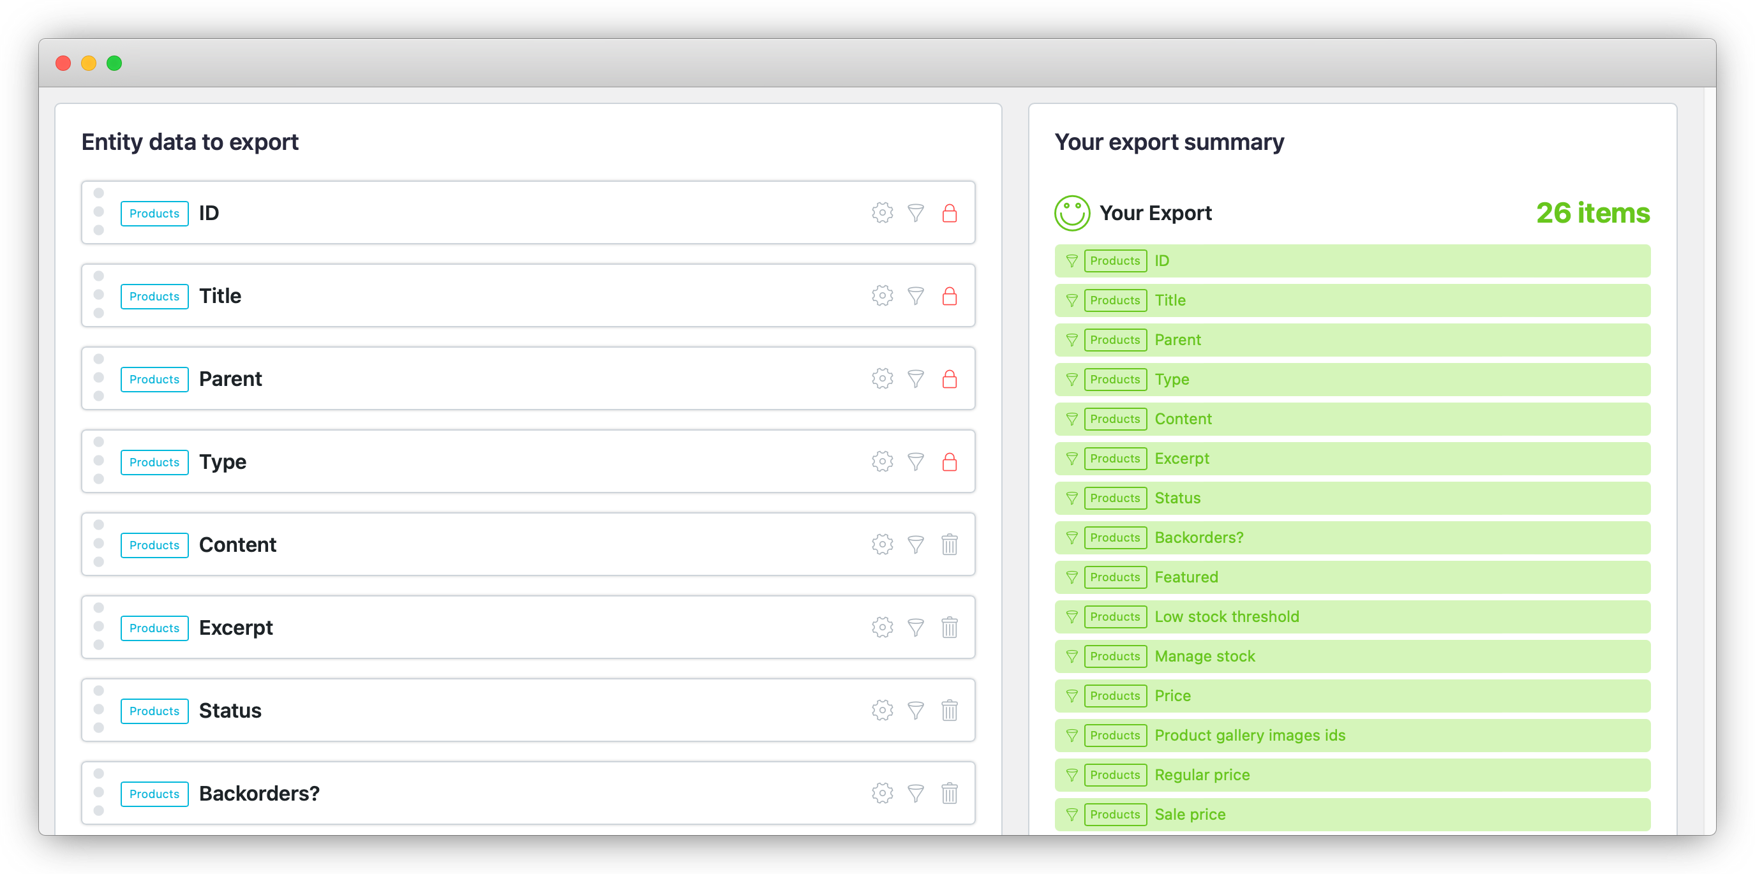The width and height of the screenshot is (1755, 874).
Task: Click the green smiley Your Export icon
Action: point(1072,213)
